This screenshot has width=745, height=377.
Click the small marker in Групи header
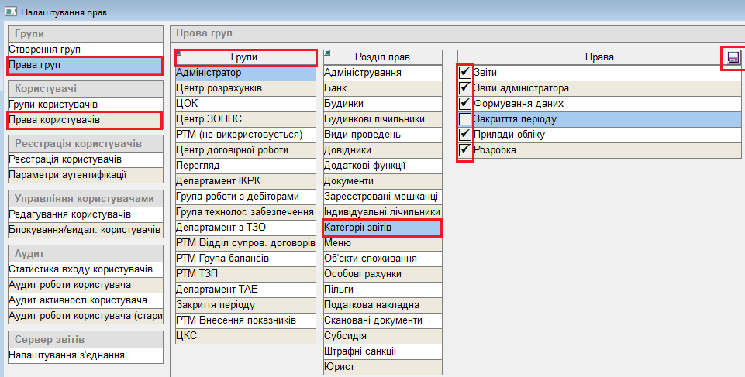coord(179,53)
